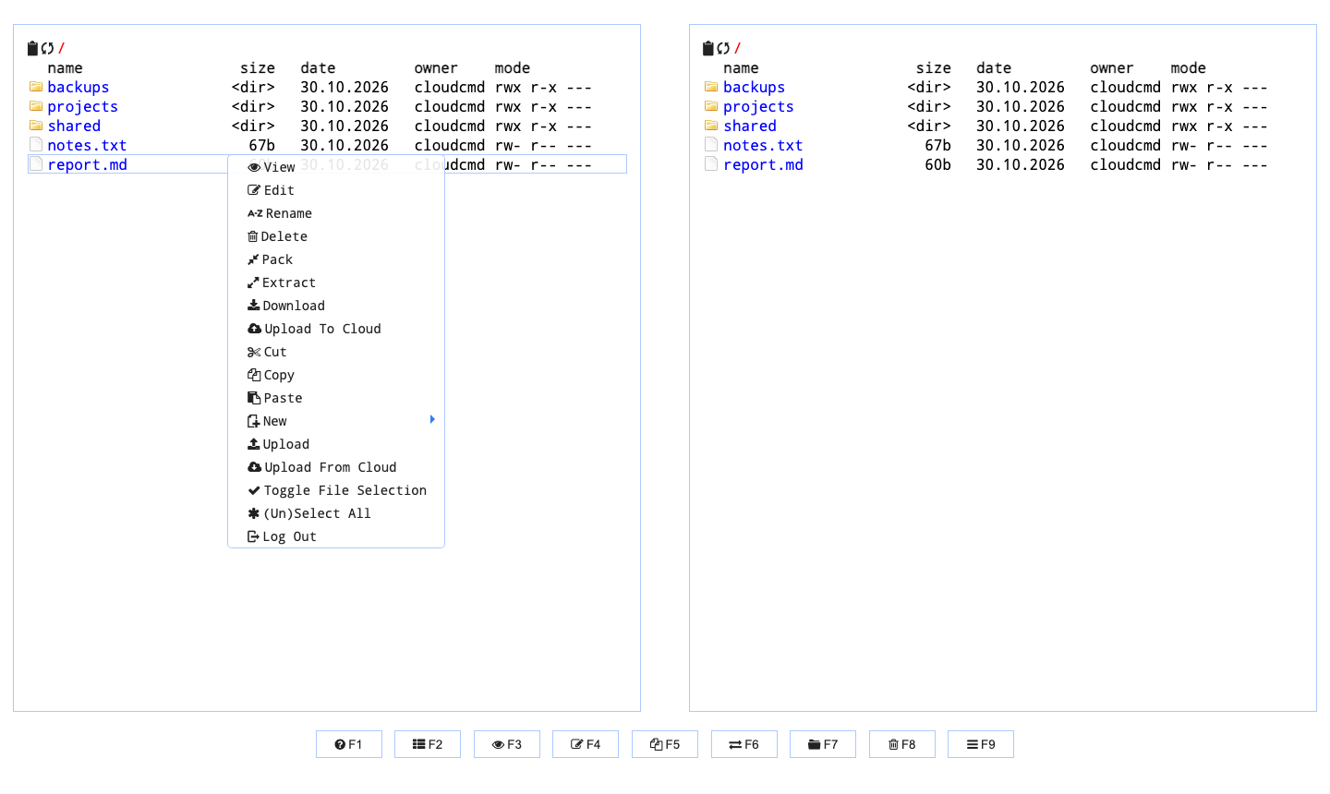Select report.md in left panel
This screenshot has height=794, width=1330.
87,164
